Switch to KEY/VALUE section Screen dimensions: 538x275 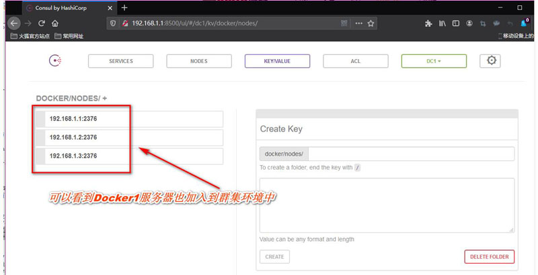point(277,61)
